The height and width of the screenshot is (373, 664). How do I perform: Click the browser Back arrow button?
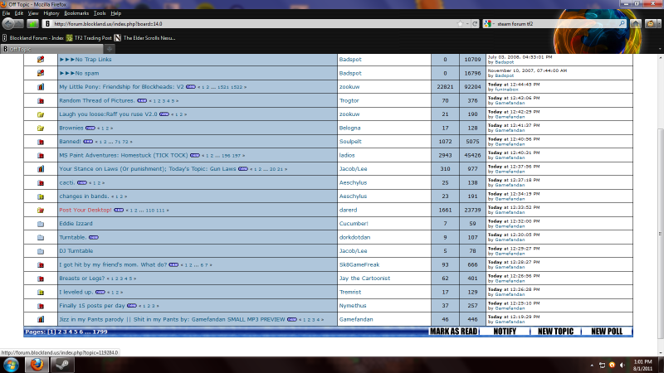pyautogui.click(x=7, y=24)
